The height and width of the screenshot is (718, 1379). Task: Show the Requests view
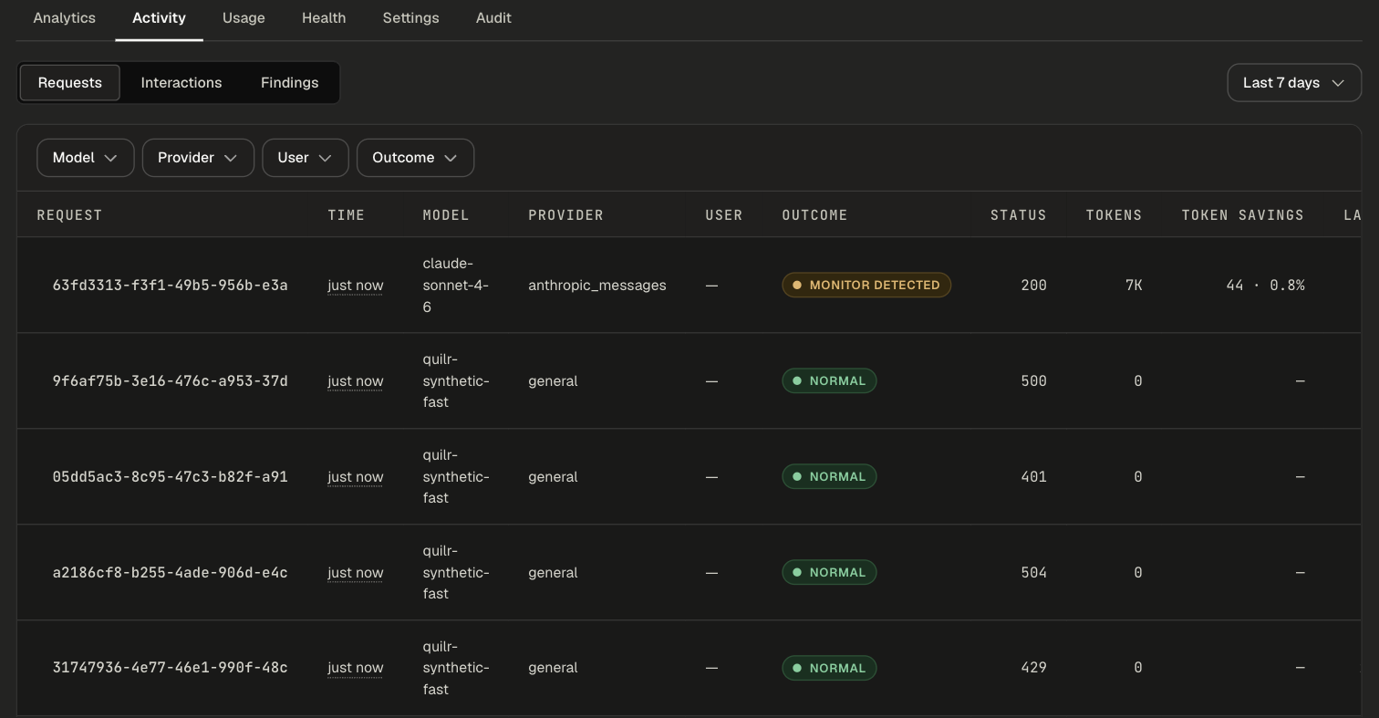coord(69,83)
